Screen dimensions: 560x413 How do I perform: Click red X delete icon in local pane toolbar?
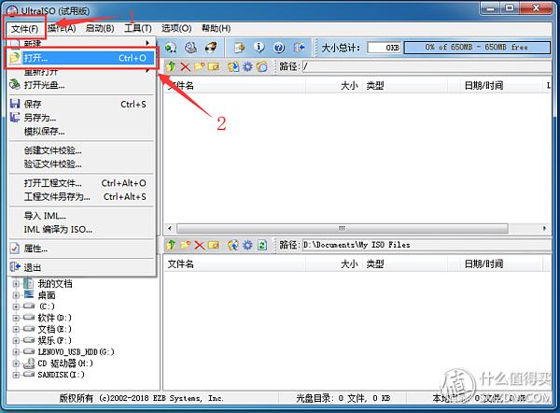pyautogui.click(x=199, y=245)
